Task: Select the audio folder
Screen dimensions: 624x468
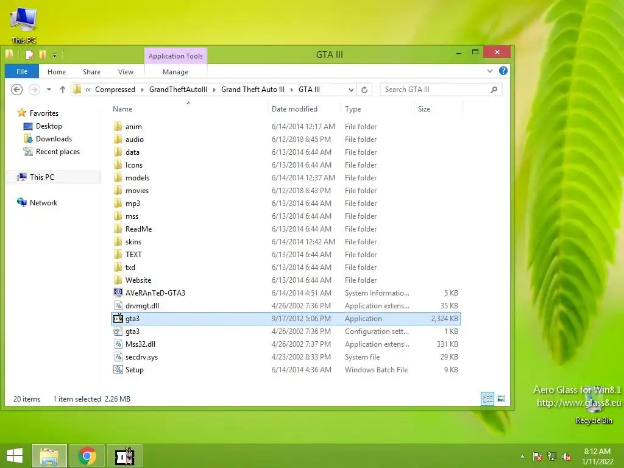Action: tap(285, 140)
